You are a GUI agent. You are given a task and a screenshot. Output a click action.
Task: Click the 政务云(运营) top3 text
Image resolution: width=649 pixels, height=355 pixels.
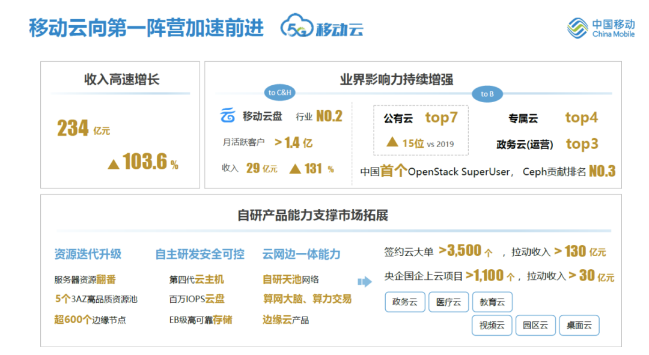547,144
